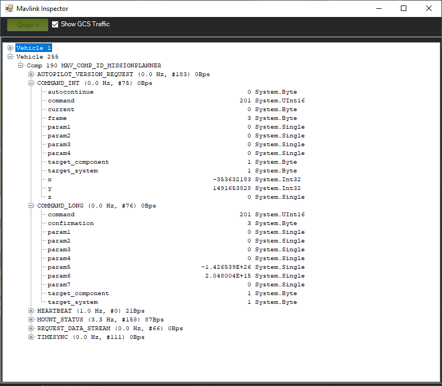Select target_component under COMMAND_INT
The image size is (442, 386).
coord(172,162)
